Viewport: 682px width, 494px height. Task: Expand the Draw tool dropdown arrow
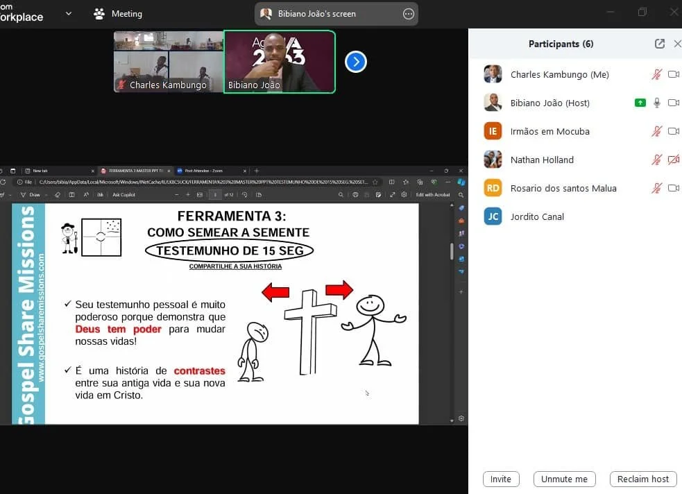[46, 195]
